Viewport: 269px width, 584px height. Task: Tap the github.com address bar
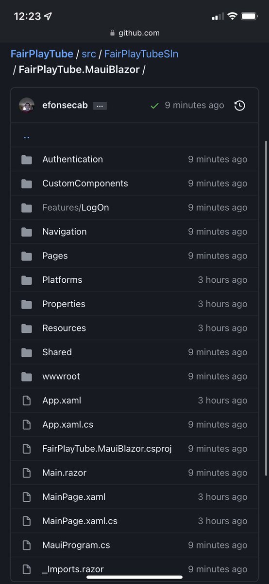pos(134,33)
